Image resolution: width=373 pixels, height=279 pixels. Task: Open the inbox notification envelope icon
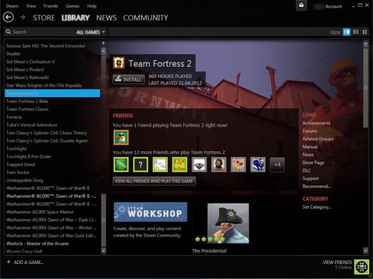[x=301, y=5]
